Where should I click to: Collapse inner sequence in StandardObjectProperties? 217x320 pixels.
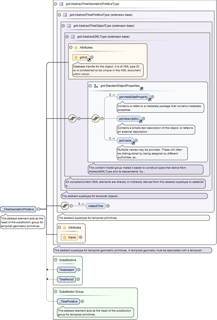point(102,119)
